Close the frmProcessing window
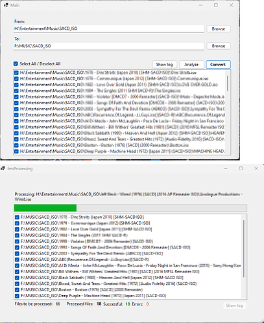Image resolution: width=264 pixels, height=323 pixels. 256,168
